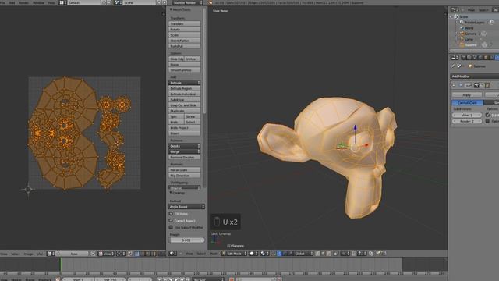Open the unwrap Method dropdown (Angle Based)
499x281 pixels.
pyautogui.click(x=186, y=207)
